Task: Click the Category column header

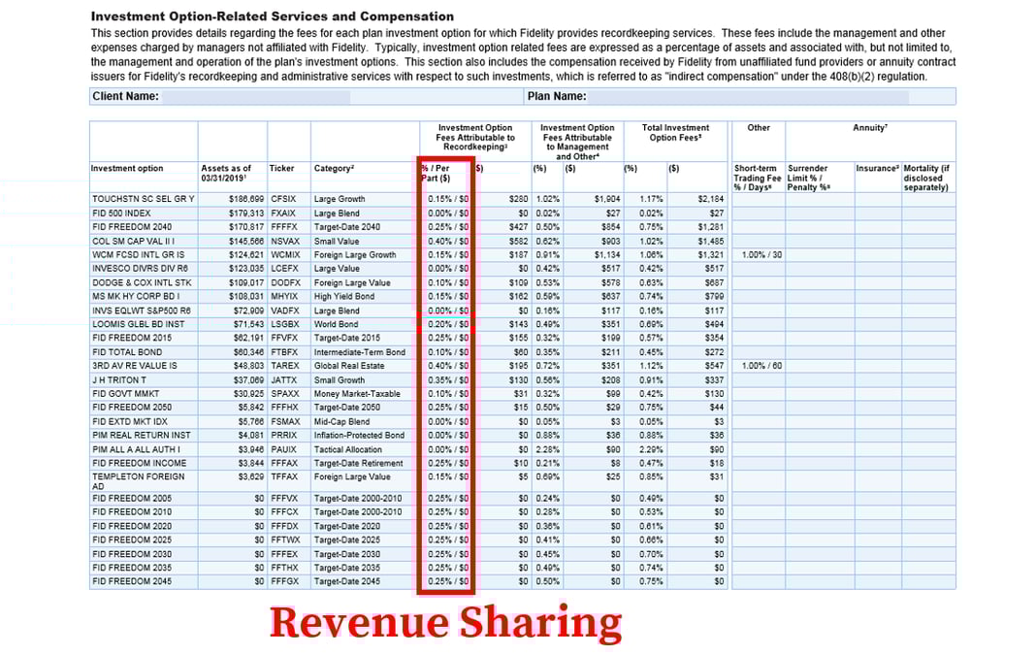Action: (x=334, y=169)
